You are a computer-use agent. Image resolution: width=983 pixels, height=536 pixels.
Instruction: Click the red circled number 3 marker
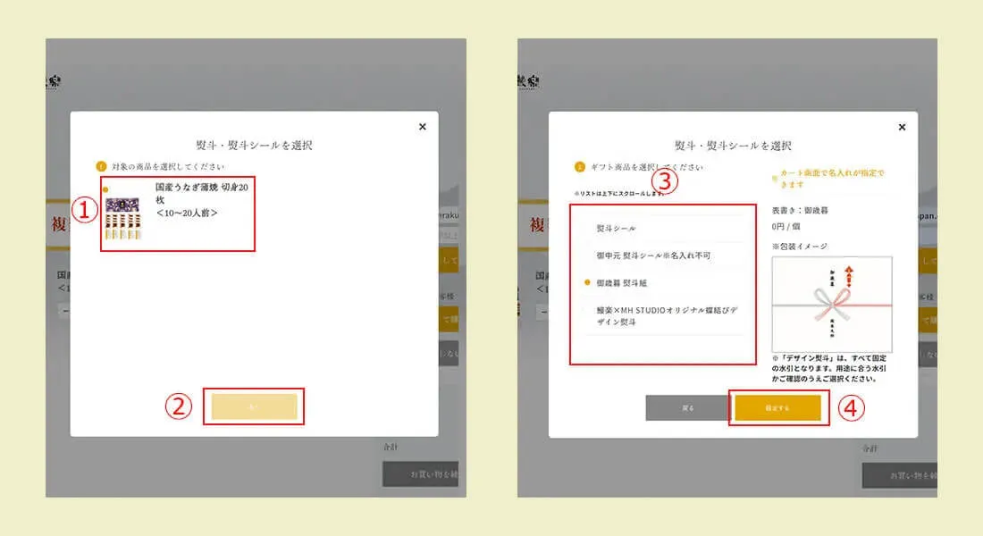tap(664, 181)
